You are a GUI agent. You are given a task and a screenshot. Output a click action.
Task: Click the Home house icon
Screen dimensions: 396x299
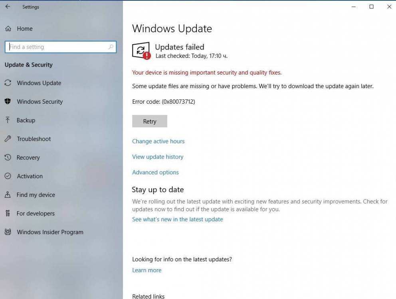(x=8, y=29)
